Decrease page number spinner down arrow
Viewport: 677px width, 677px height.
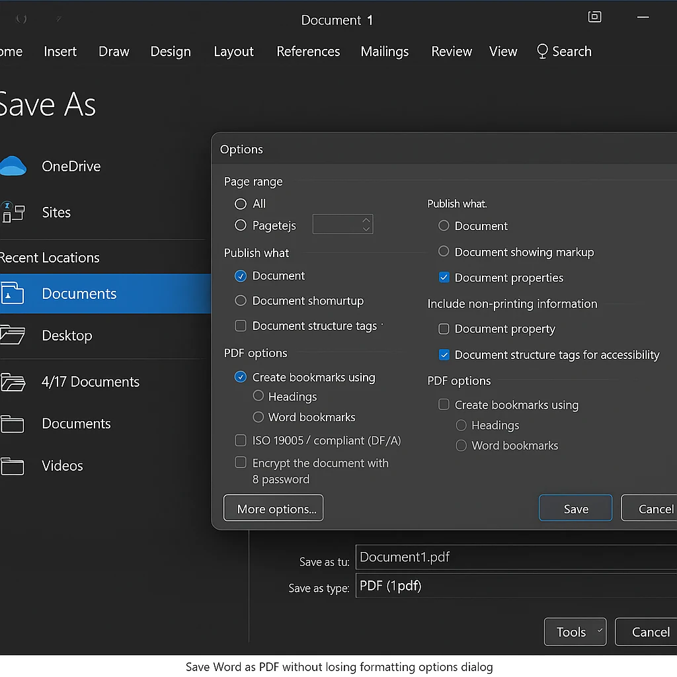click(366, 229)
